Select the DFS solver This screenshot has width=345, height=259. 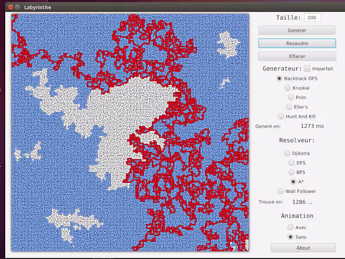[291, 163]
